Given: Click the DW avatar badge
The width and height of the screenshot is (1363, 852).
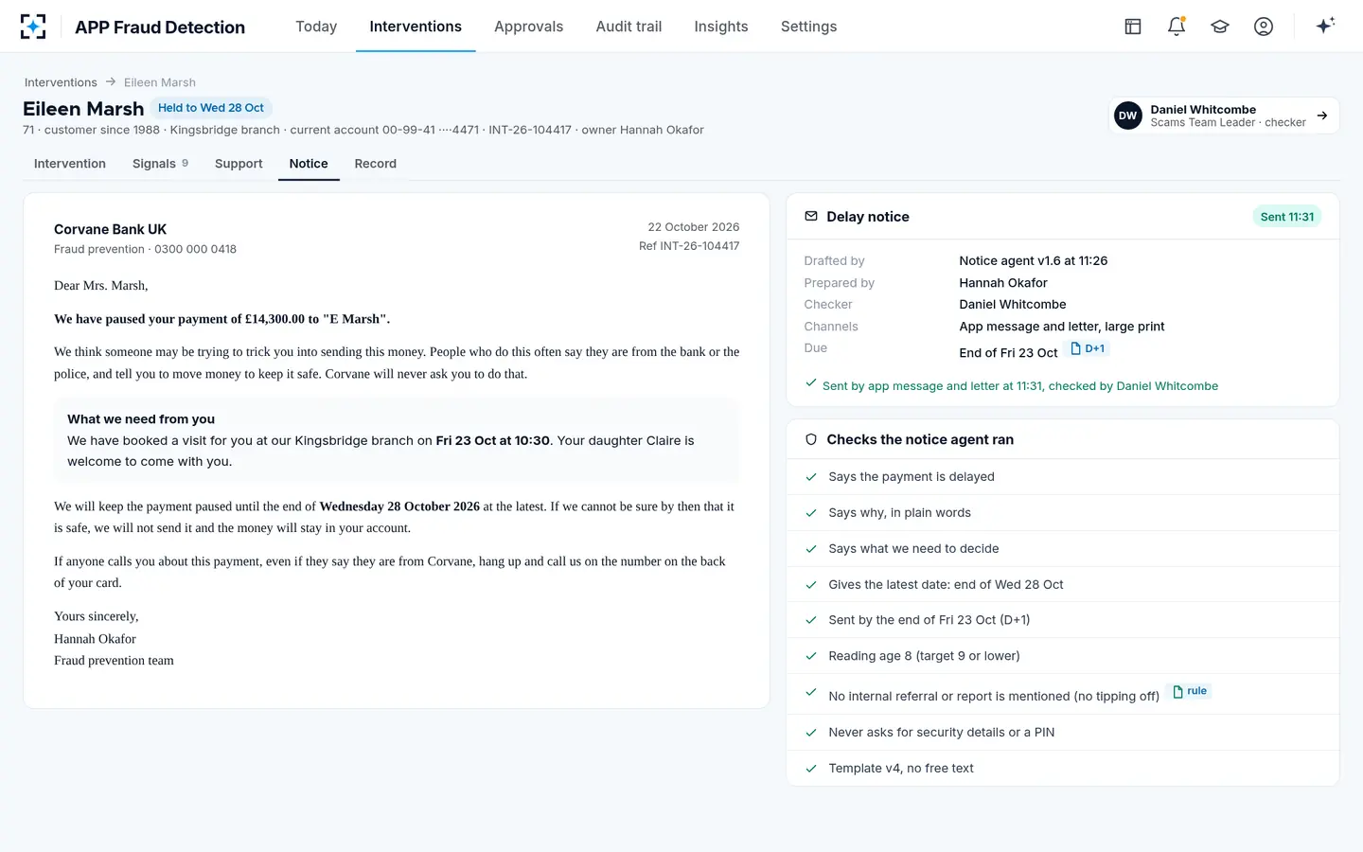Looking at the screenshot, I should coord(1128,115).
